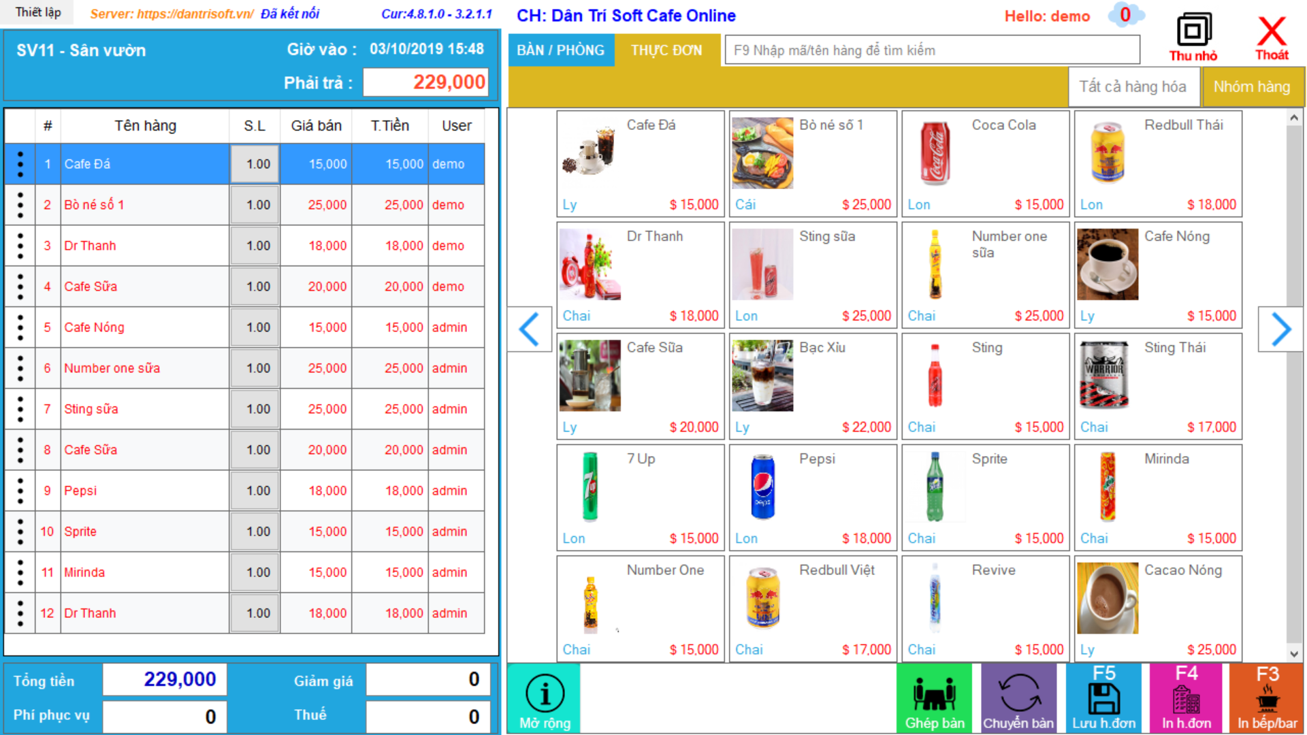
Task: Select Tất cả hàng hóa tab
Action: click(x=1134, y=87)
